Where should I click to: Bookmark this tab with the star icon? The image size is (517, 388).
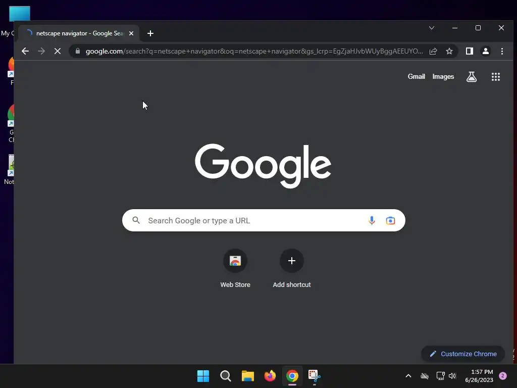pyautogui.click(x=449, y=51)
